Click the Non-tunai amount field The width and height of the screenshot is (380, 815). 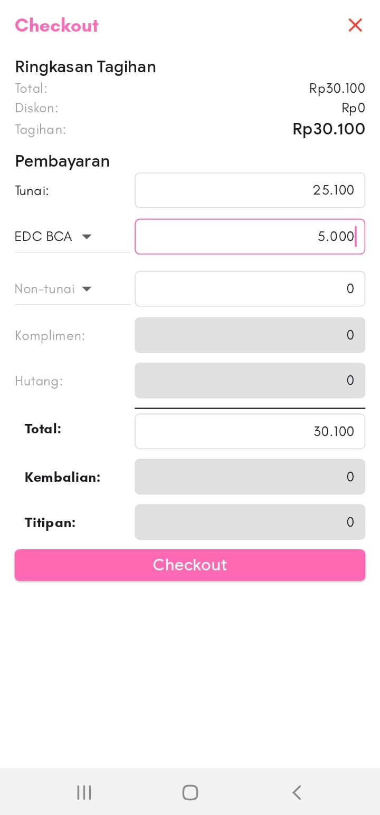tap(250, 289)
